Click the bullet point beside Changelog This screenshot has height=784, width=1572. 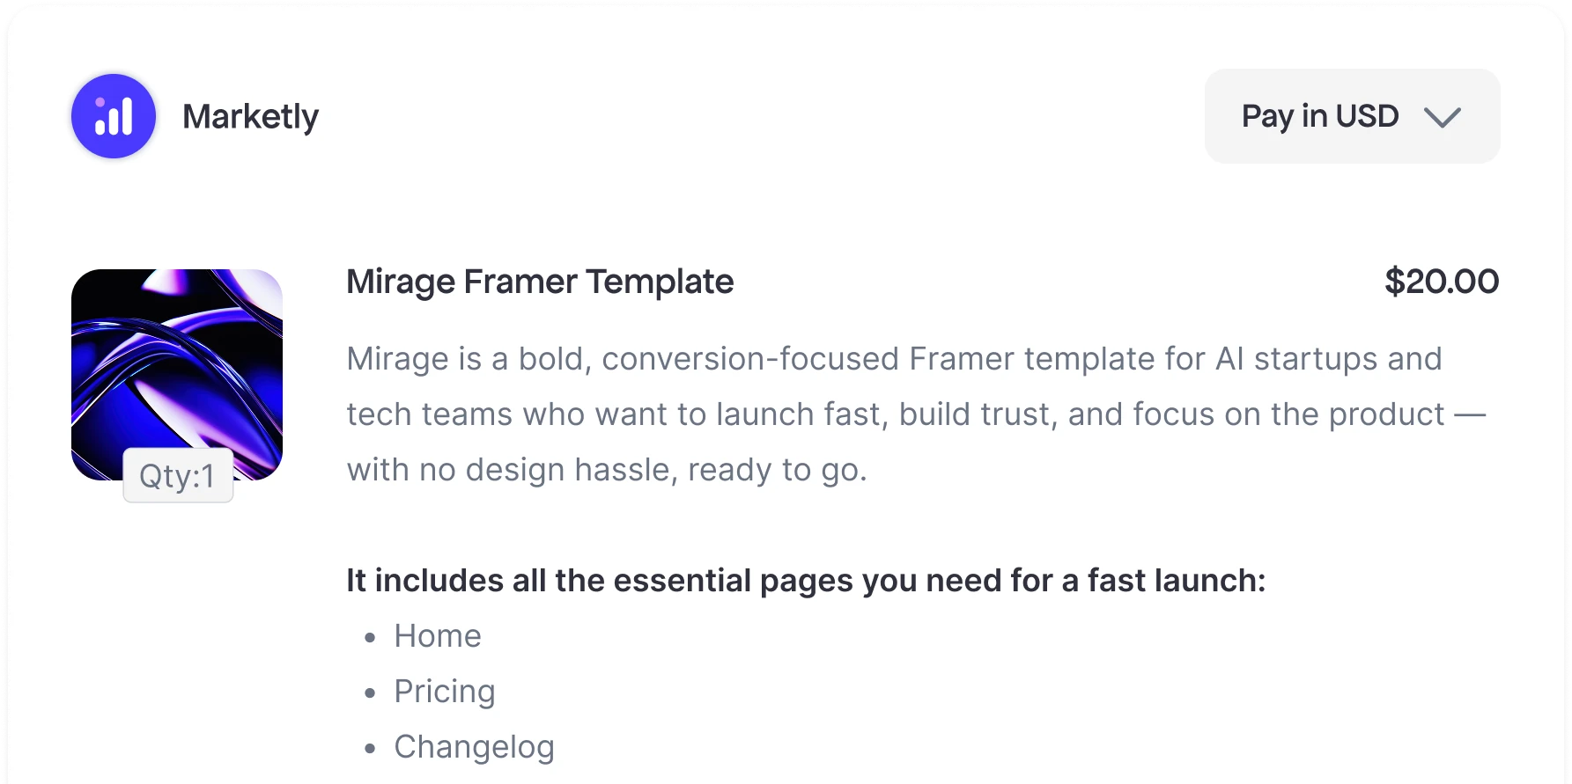[370, 748]
